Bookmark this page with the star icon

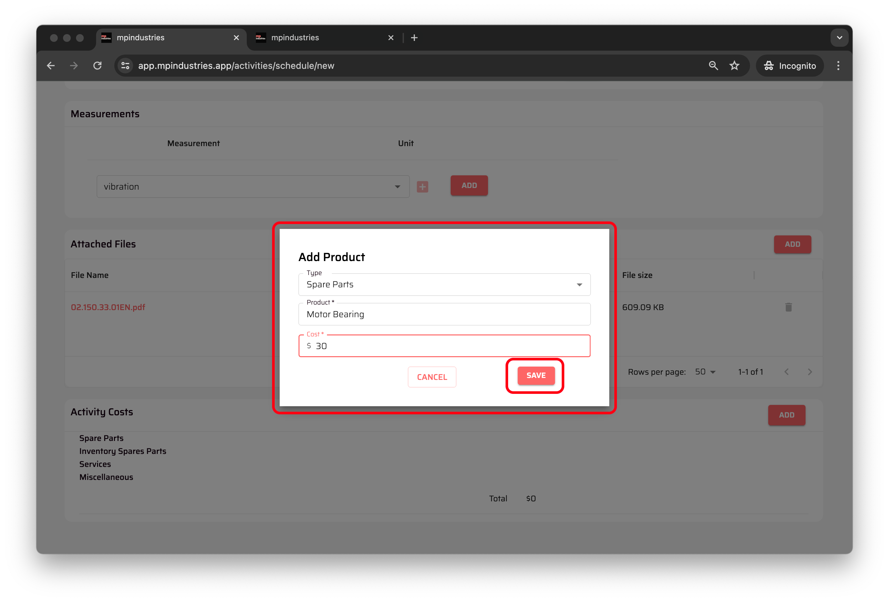734,66
